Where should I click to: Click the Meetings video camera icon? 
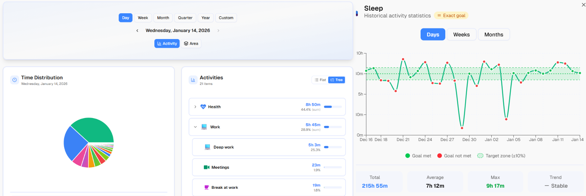[x=206, y=167]
